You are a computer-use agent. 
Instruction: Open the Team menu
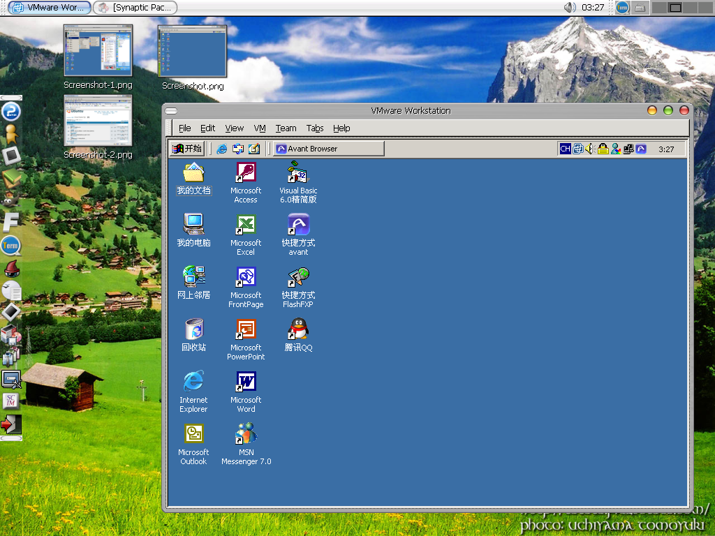tap(286, 128)
